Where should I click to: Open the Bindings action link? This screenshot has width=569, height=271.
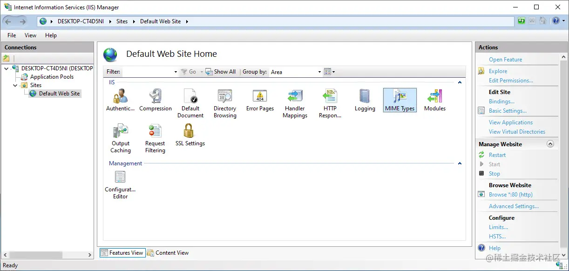tap(501, 102)
